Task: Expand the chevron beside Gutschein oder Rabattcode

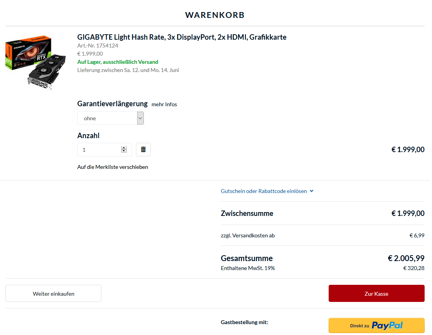Action: pos(312,191)
